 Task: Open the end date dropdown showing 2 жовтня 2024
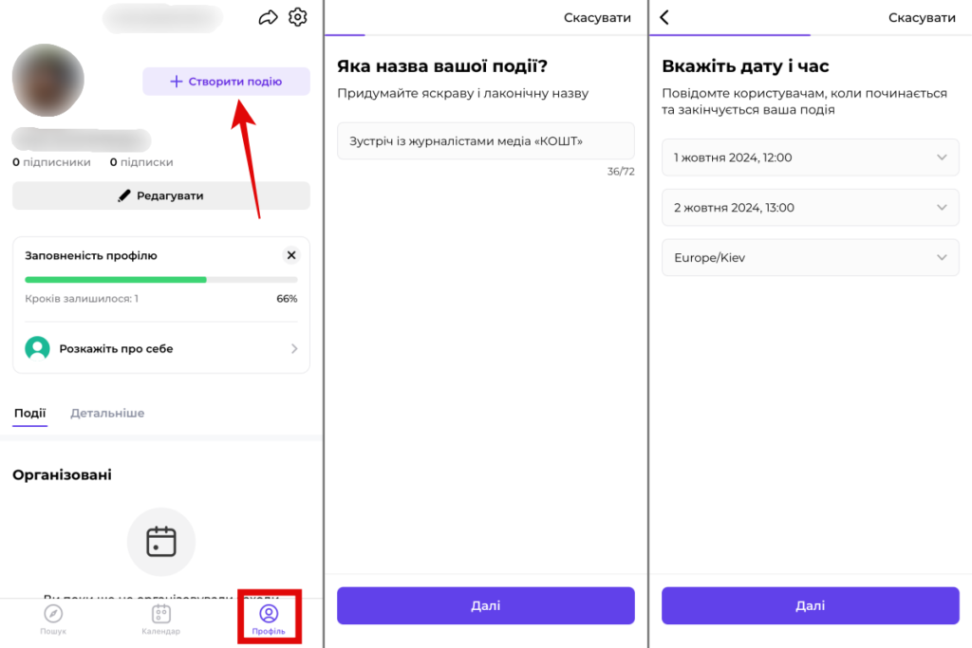coord(810,208)
